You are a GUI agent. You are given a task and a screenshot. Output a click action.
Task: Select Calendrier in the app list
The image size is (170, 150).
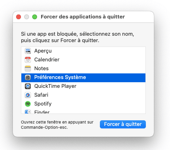83,60
